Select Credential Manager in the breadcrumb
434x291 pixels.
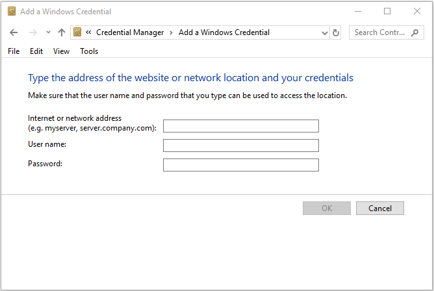pyautogui.click(x=130, y=32)
